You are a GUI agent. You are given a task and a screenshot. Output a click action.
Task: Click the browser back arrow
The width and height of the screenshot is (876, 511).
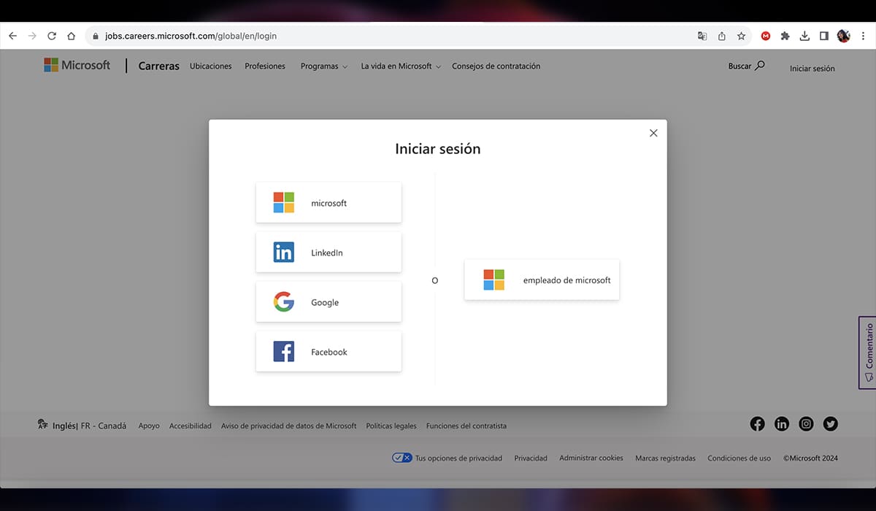tap(12, 36)
